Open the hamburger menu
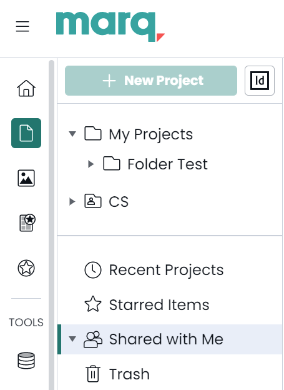 22,26
